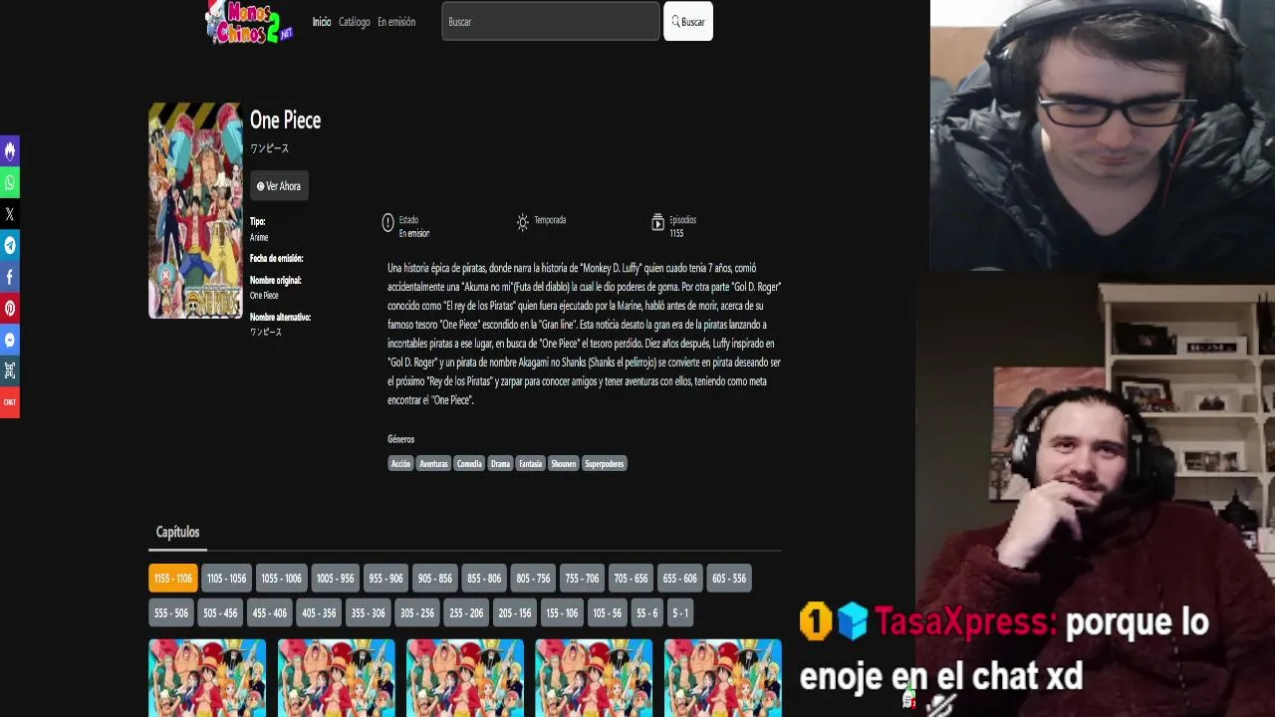
Task: Select the Drama genre tag
Action: (x=500, y=464)
